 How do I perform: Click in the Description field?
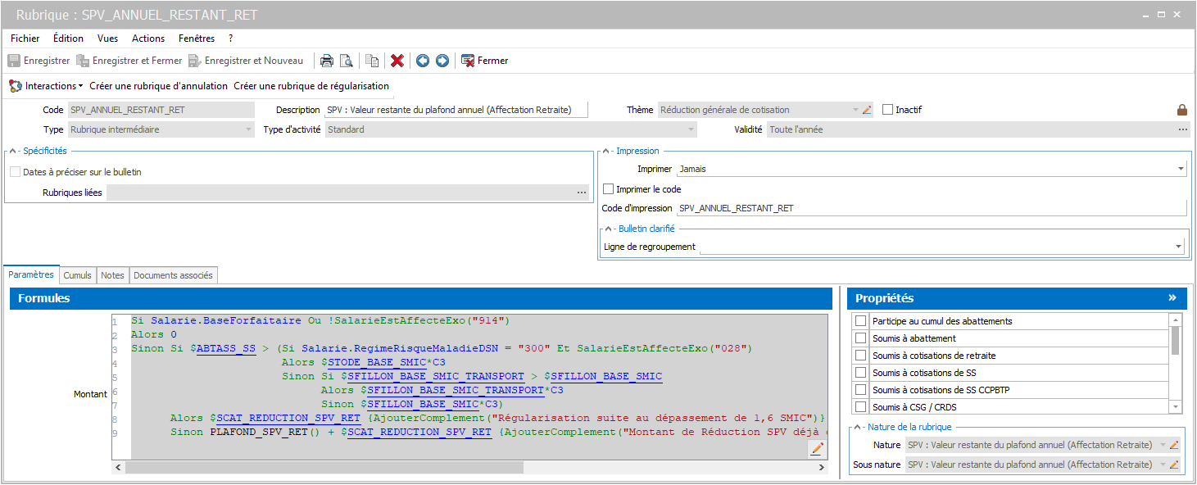pyautogui.click(x=456, y=110)
